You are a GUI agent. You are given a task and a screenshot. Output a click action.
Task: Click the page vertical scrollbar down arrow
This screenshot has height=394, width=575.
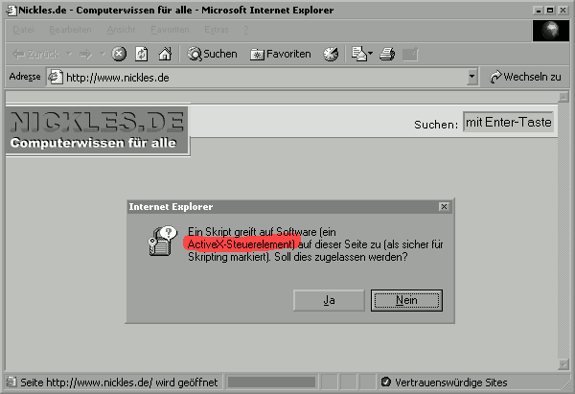(x=563, y=364)
